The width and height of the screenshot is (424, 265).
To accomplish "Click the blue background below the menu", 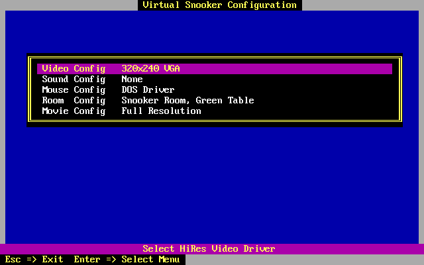I will pyautogui.click(x=212, y=185).
